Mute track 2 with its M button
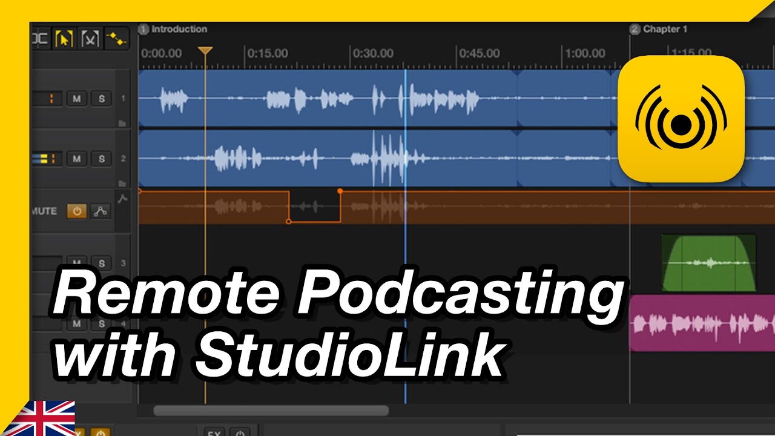775x436 pixels. (76, 159)
